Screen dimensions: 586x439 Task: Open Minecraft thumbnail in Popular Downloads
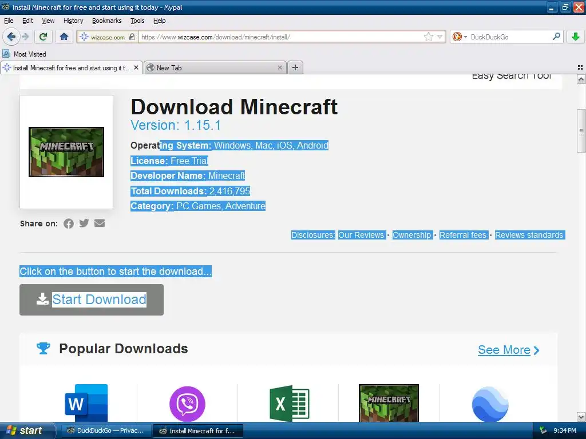389,403
